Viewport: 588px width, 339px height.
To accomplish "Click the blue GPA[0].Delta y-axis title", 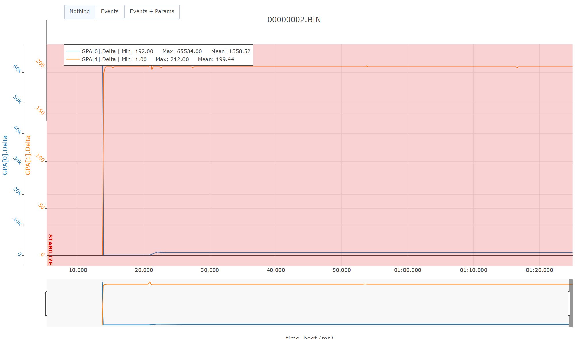I will (5, 155).
